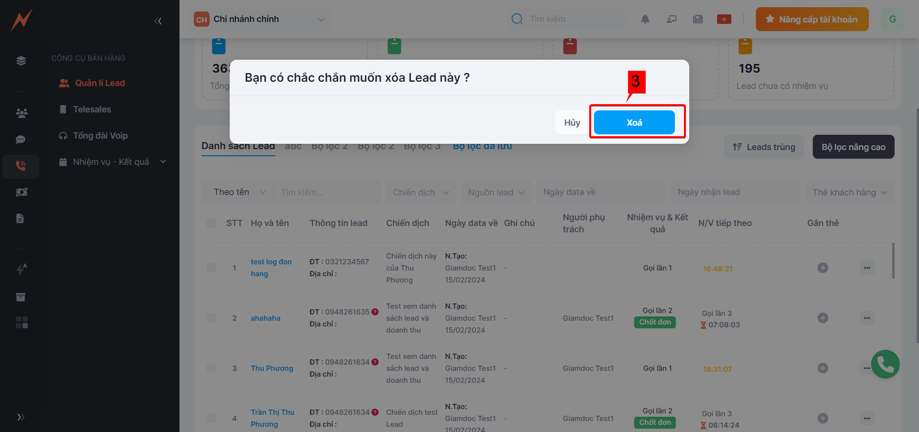The image size is (919, 432).
Task: Collapse sidebar with double chevron icon
Action: (x=158, y=21)
